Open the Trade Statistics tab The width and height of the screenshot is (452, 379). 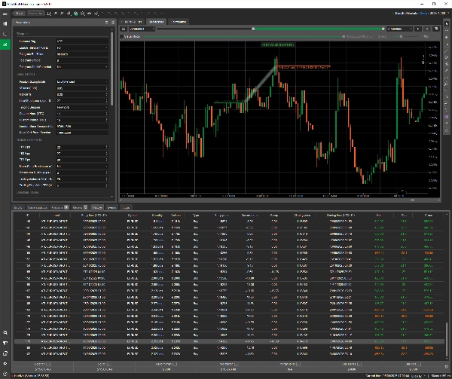[37, 207]
